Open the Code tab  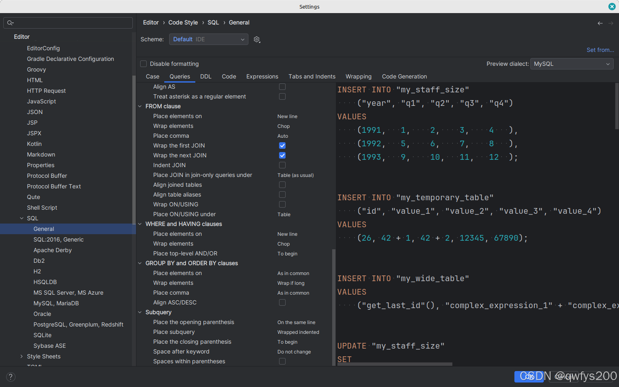(229, 76)
